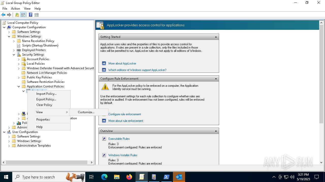The height and width of the screenshot is (182, 325).
Task: Choose Help from the context menu
Action: [49, 127]
